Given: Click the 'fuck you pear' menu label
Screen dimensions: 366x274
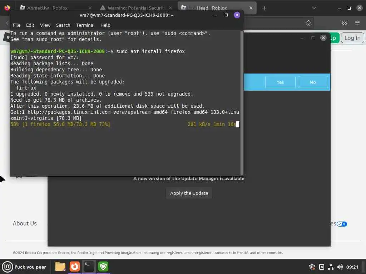Looking at the screenshot, I should click(30, 267).
